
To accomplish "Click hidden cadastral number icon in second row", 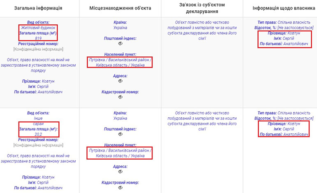I will [120, 188].
